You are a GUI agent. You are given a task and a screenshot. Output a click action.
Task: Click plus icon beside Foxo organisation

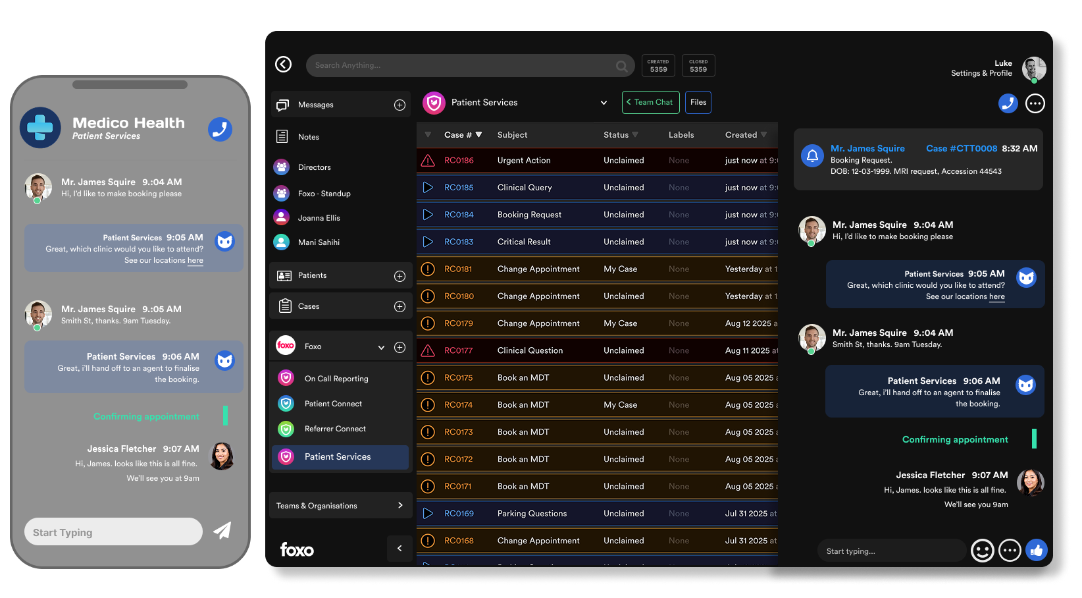pos(399,347)
